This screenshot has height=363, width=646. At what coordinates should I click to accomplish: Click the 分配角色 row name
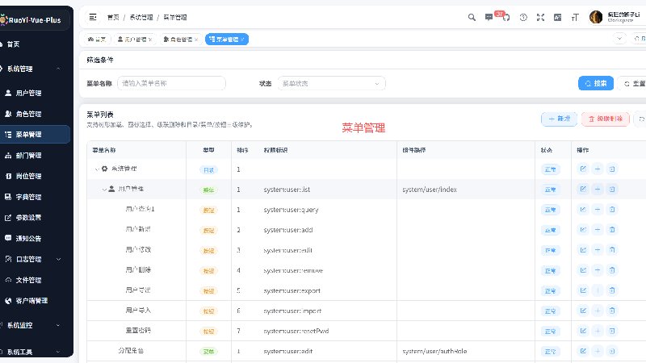point(131,351)
